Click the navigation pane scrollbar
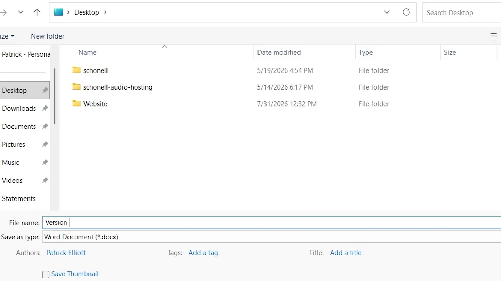The width and height of the screenshot is (501, 281). [x=54, y=96]
